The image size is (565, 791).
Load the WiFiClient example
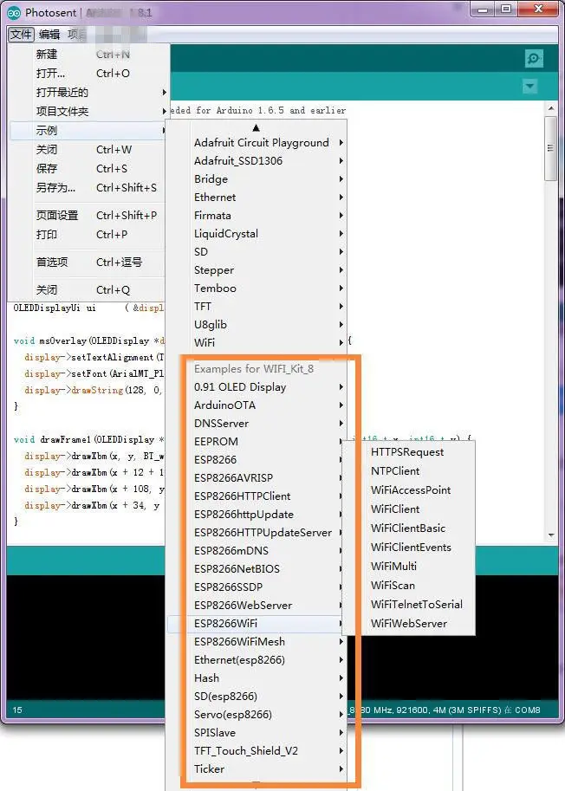[409, 509]
